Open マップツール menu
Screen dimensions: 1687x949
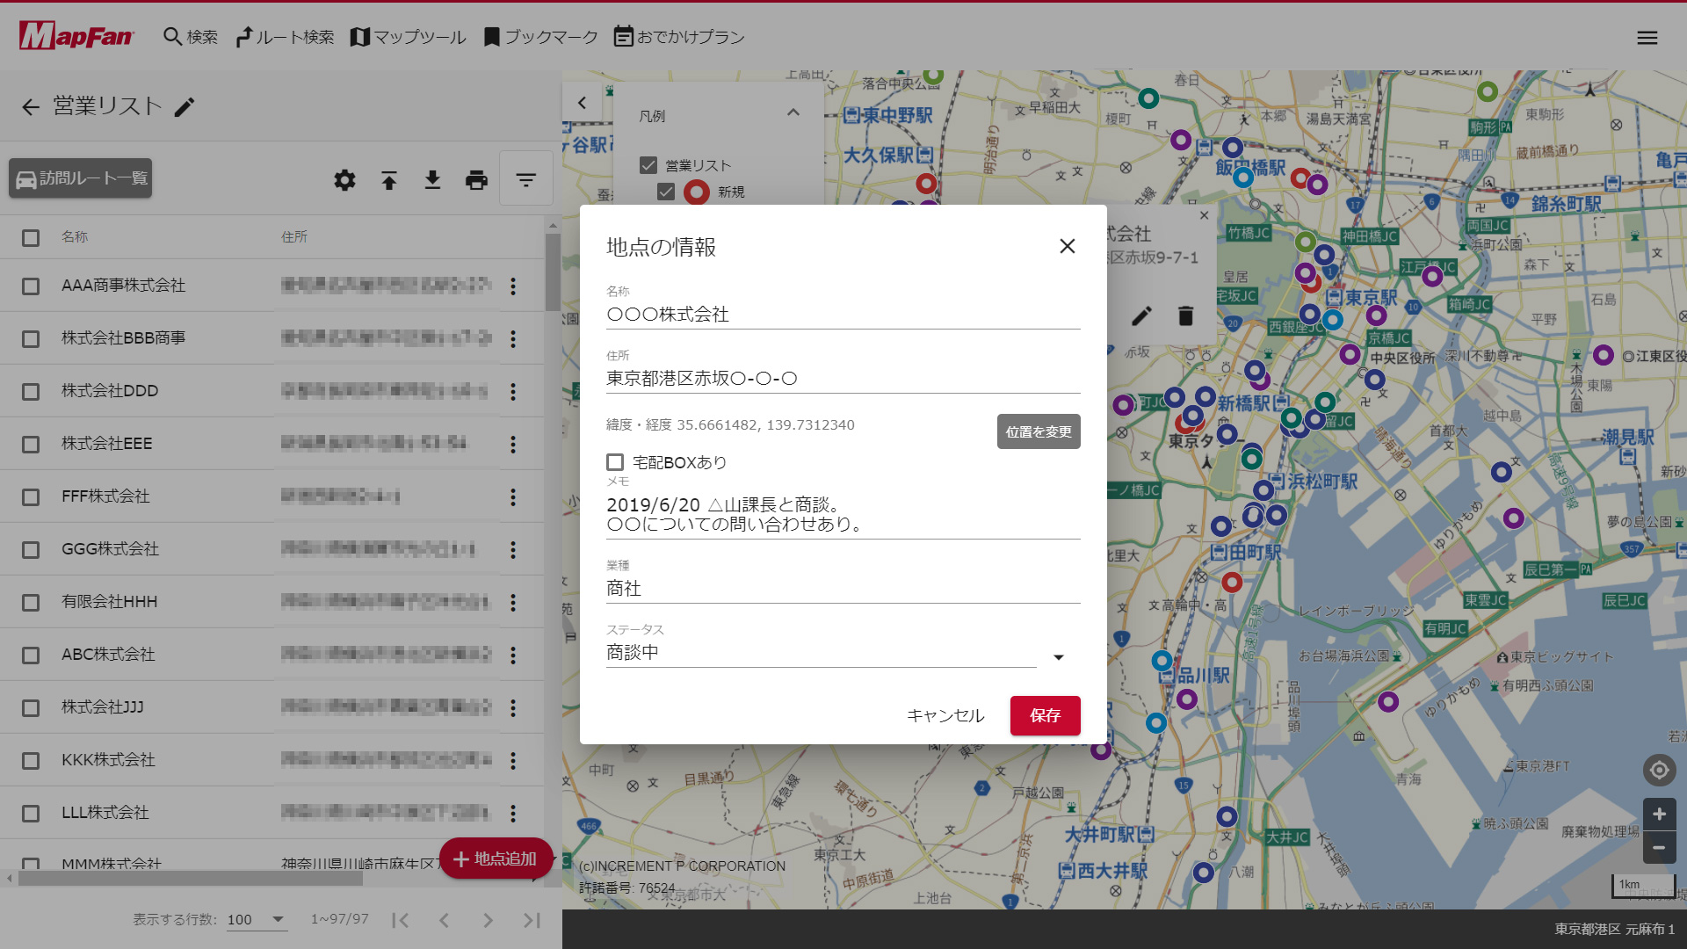coord(408,37)
